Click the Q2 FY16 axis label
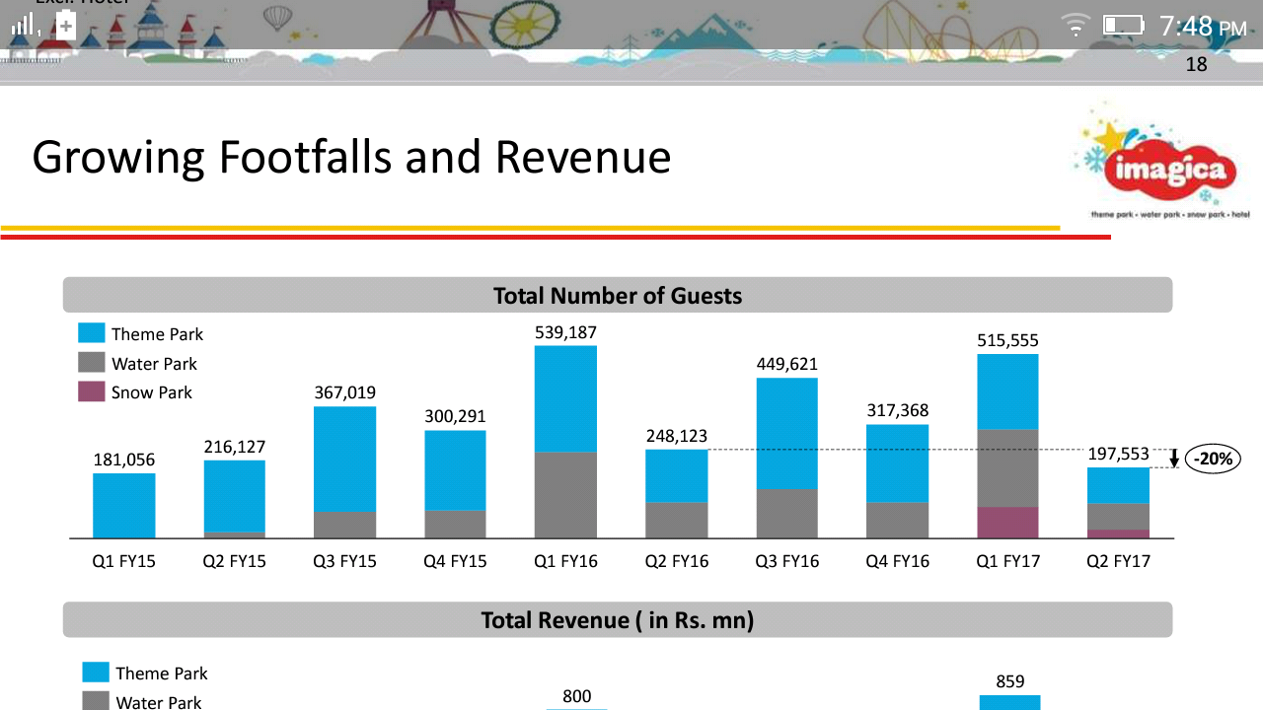 tap(677, 561)
